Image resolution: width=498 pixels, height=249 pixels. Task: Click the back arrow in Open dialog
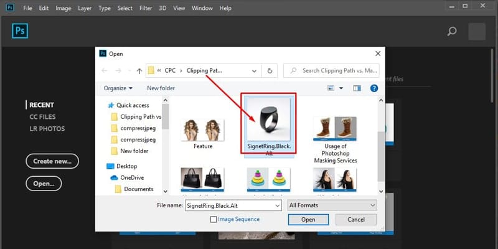coord(104,71)
